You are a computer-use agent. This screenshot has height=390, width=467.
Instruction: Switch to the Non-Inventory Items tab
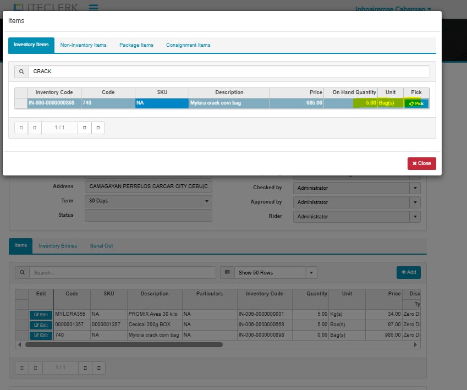(83, 45)
